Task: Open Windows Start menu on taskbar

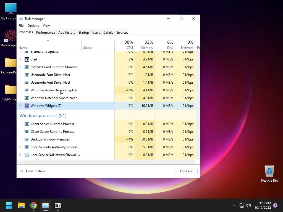Action: point(9,205)
